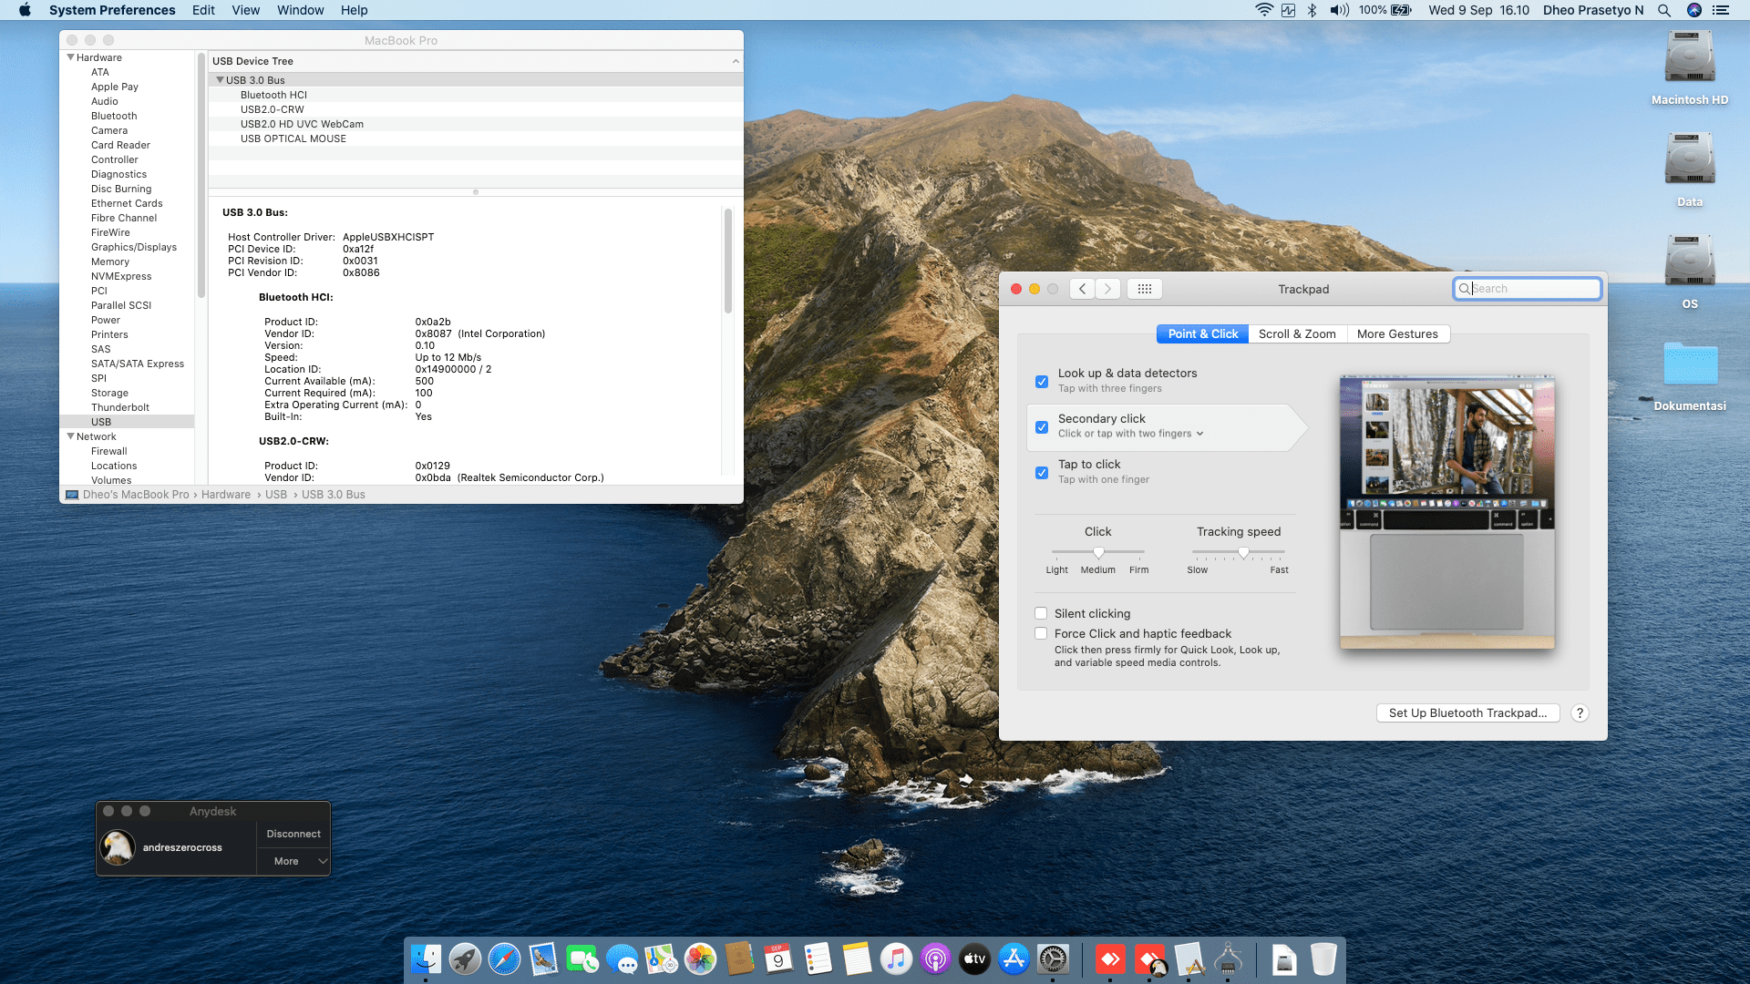Enable Force Click and haptic feedback

pyautogui.click(x=1041, y=633)
